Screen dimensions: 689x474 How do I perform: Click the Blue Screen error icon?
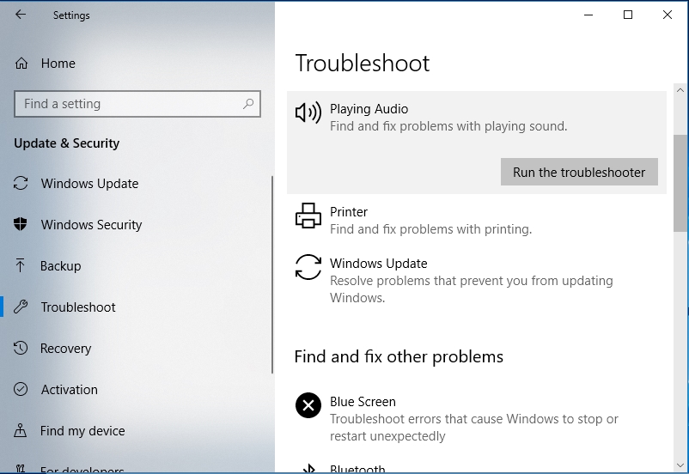[308, 405]
